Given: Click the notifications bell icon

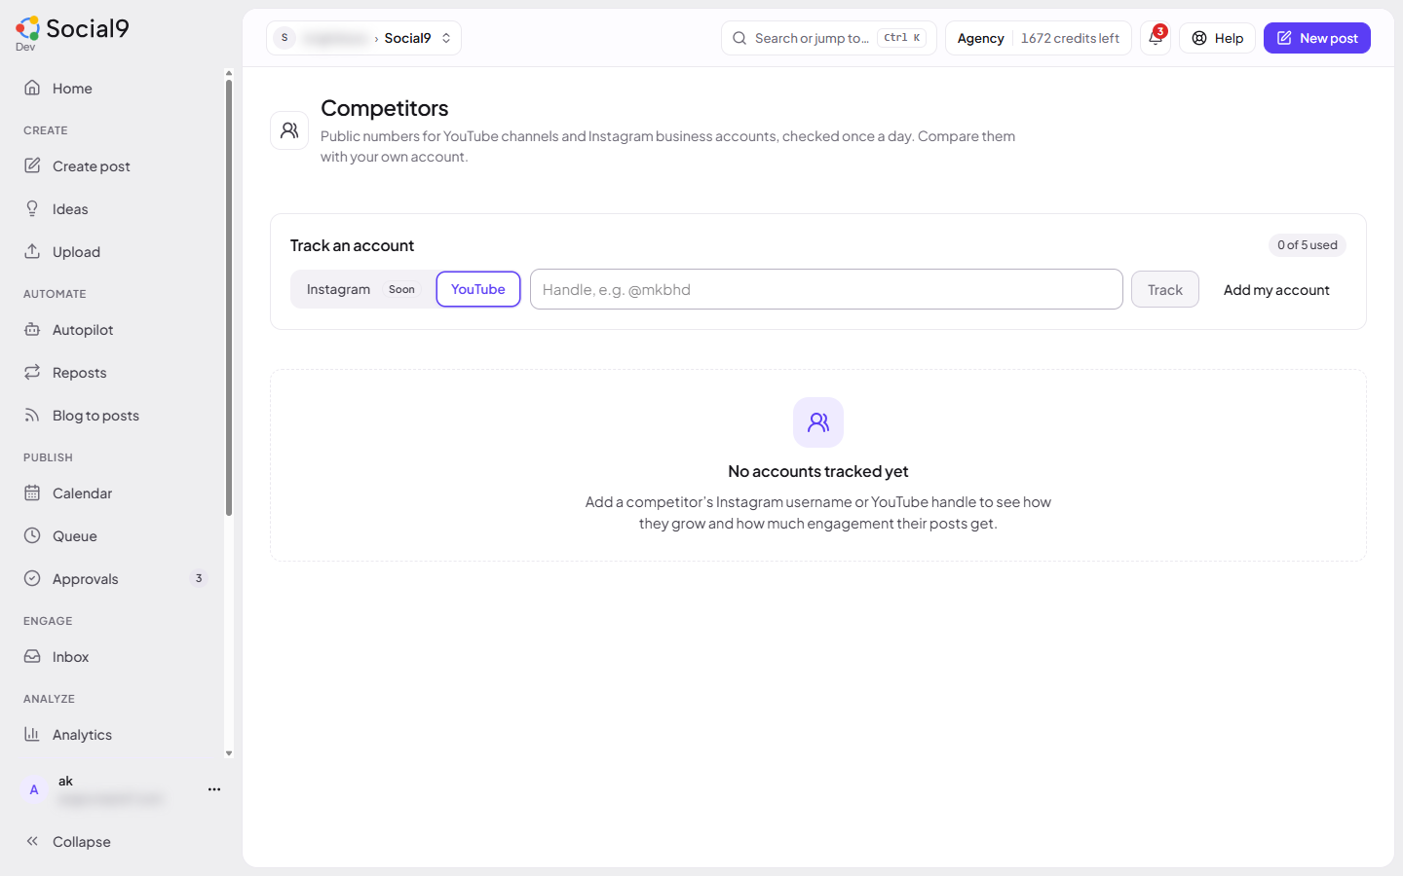Looking at the screenshot, I should click(1156, 38).
